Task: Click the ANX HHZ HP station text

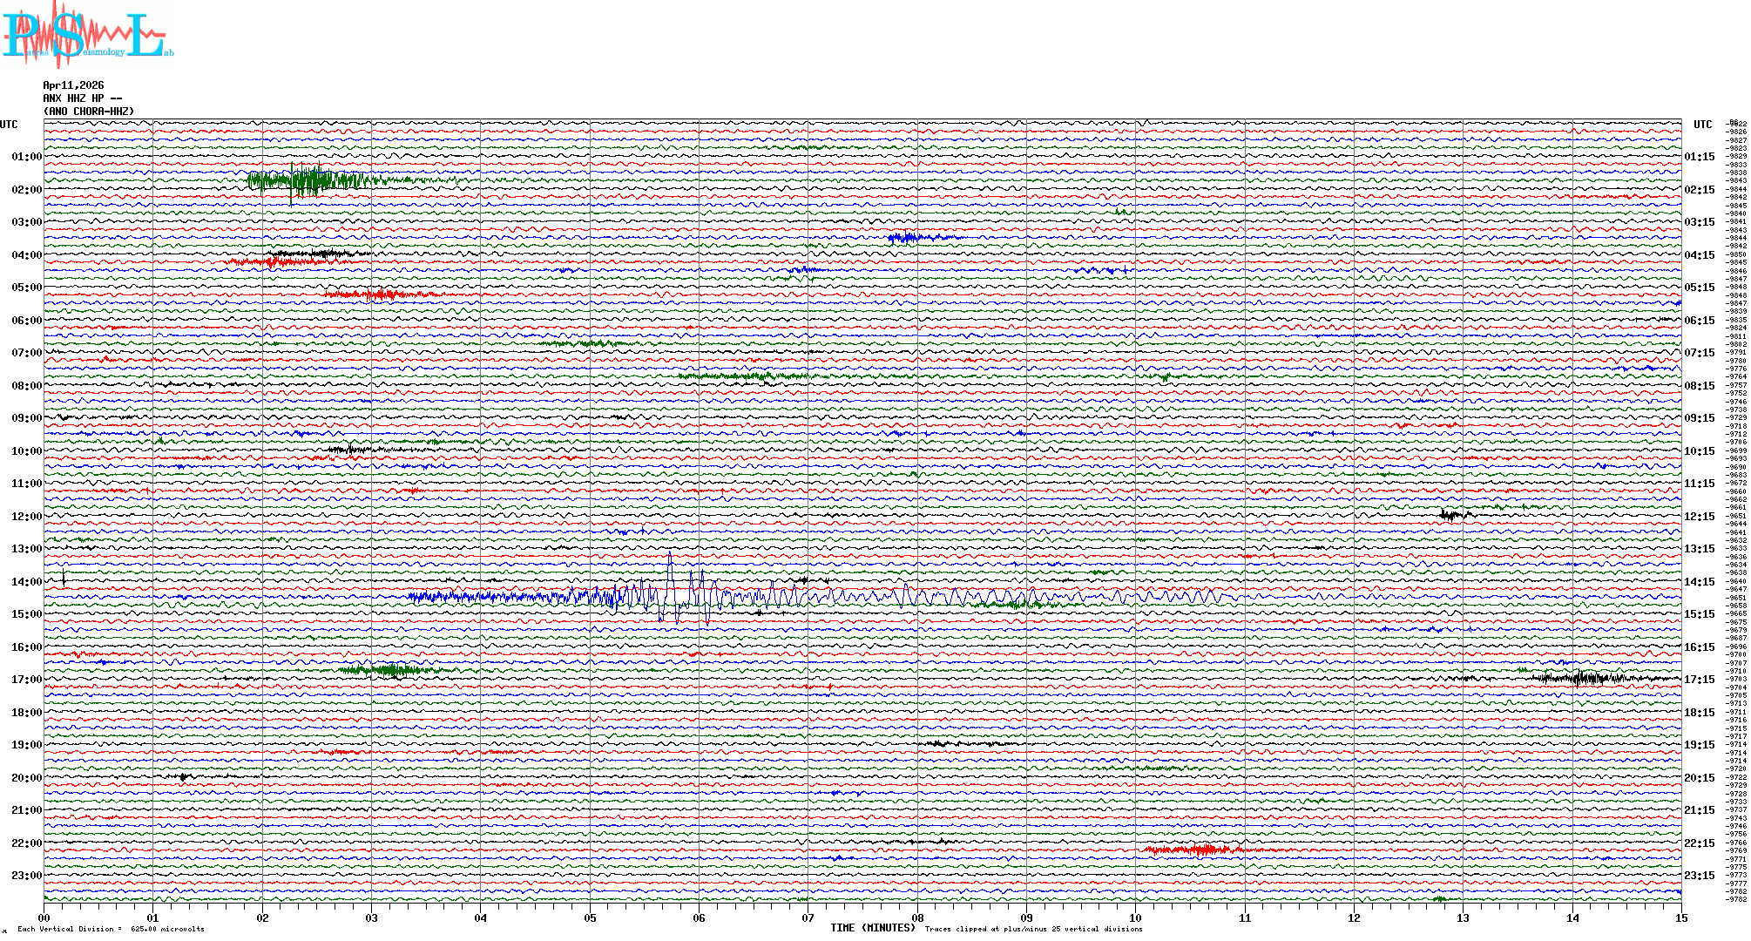Action: pyautogui.click(x=82, y=98)
